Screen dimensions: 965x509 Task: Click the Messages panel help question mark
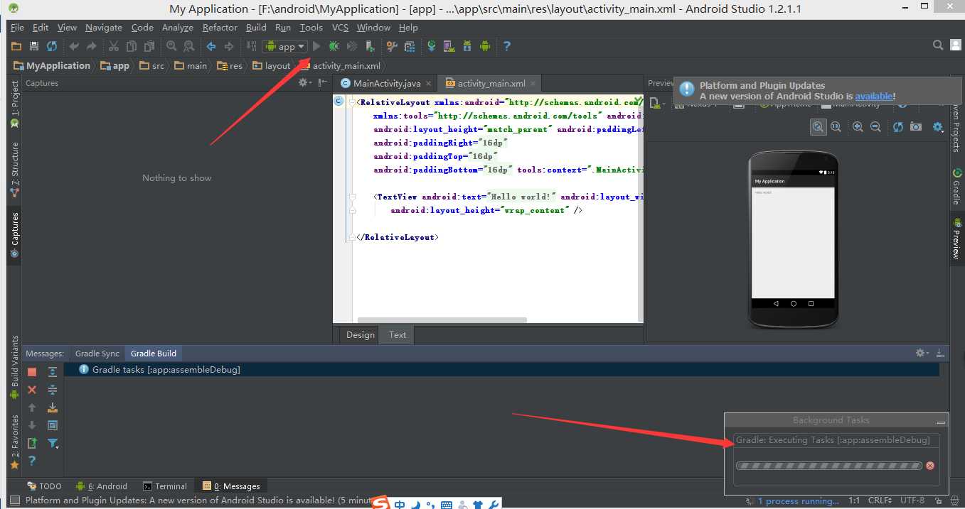[x=32, y=461]
